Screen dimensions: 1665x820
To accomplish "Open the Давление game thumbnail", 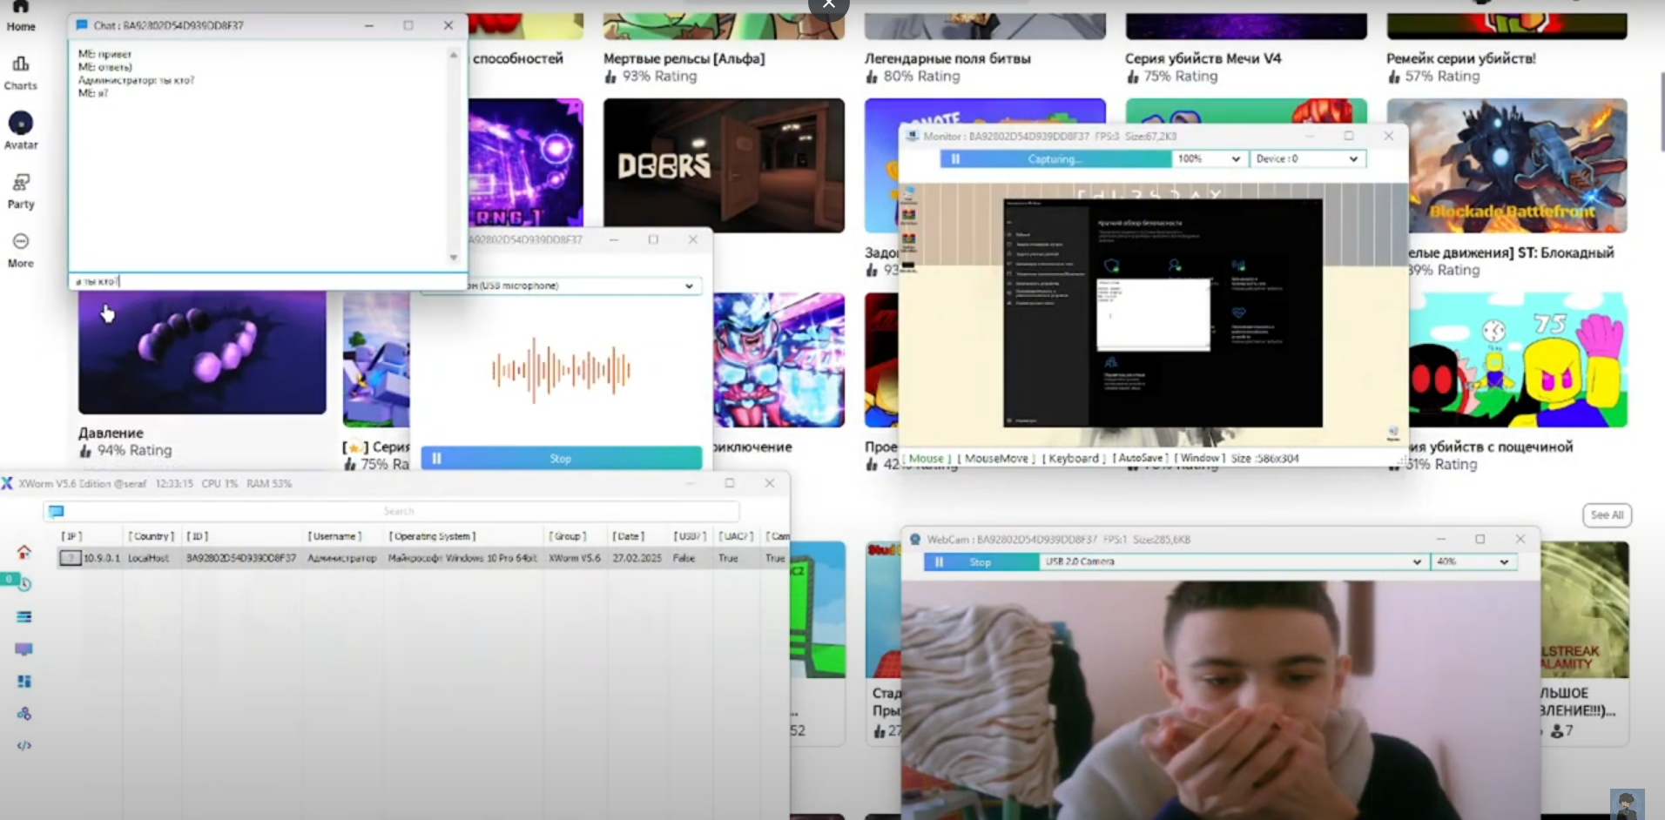I will point(202,353).
